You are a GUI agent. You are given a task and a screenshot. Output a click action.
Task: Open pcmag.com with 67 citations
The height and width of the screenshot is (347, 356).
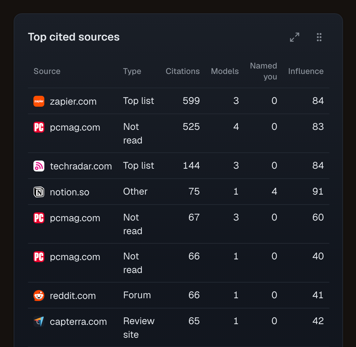point(75,218)
